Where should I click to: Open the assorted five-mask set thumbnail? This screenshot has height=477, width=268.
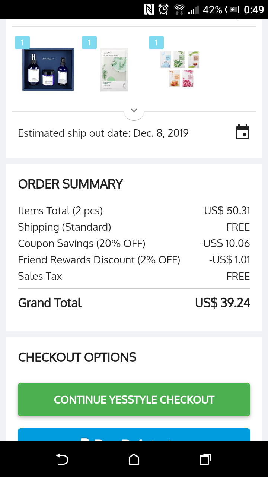pos(180,69)
